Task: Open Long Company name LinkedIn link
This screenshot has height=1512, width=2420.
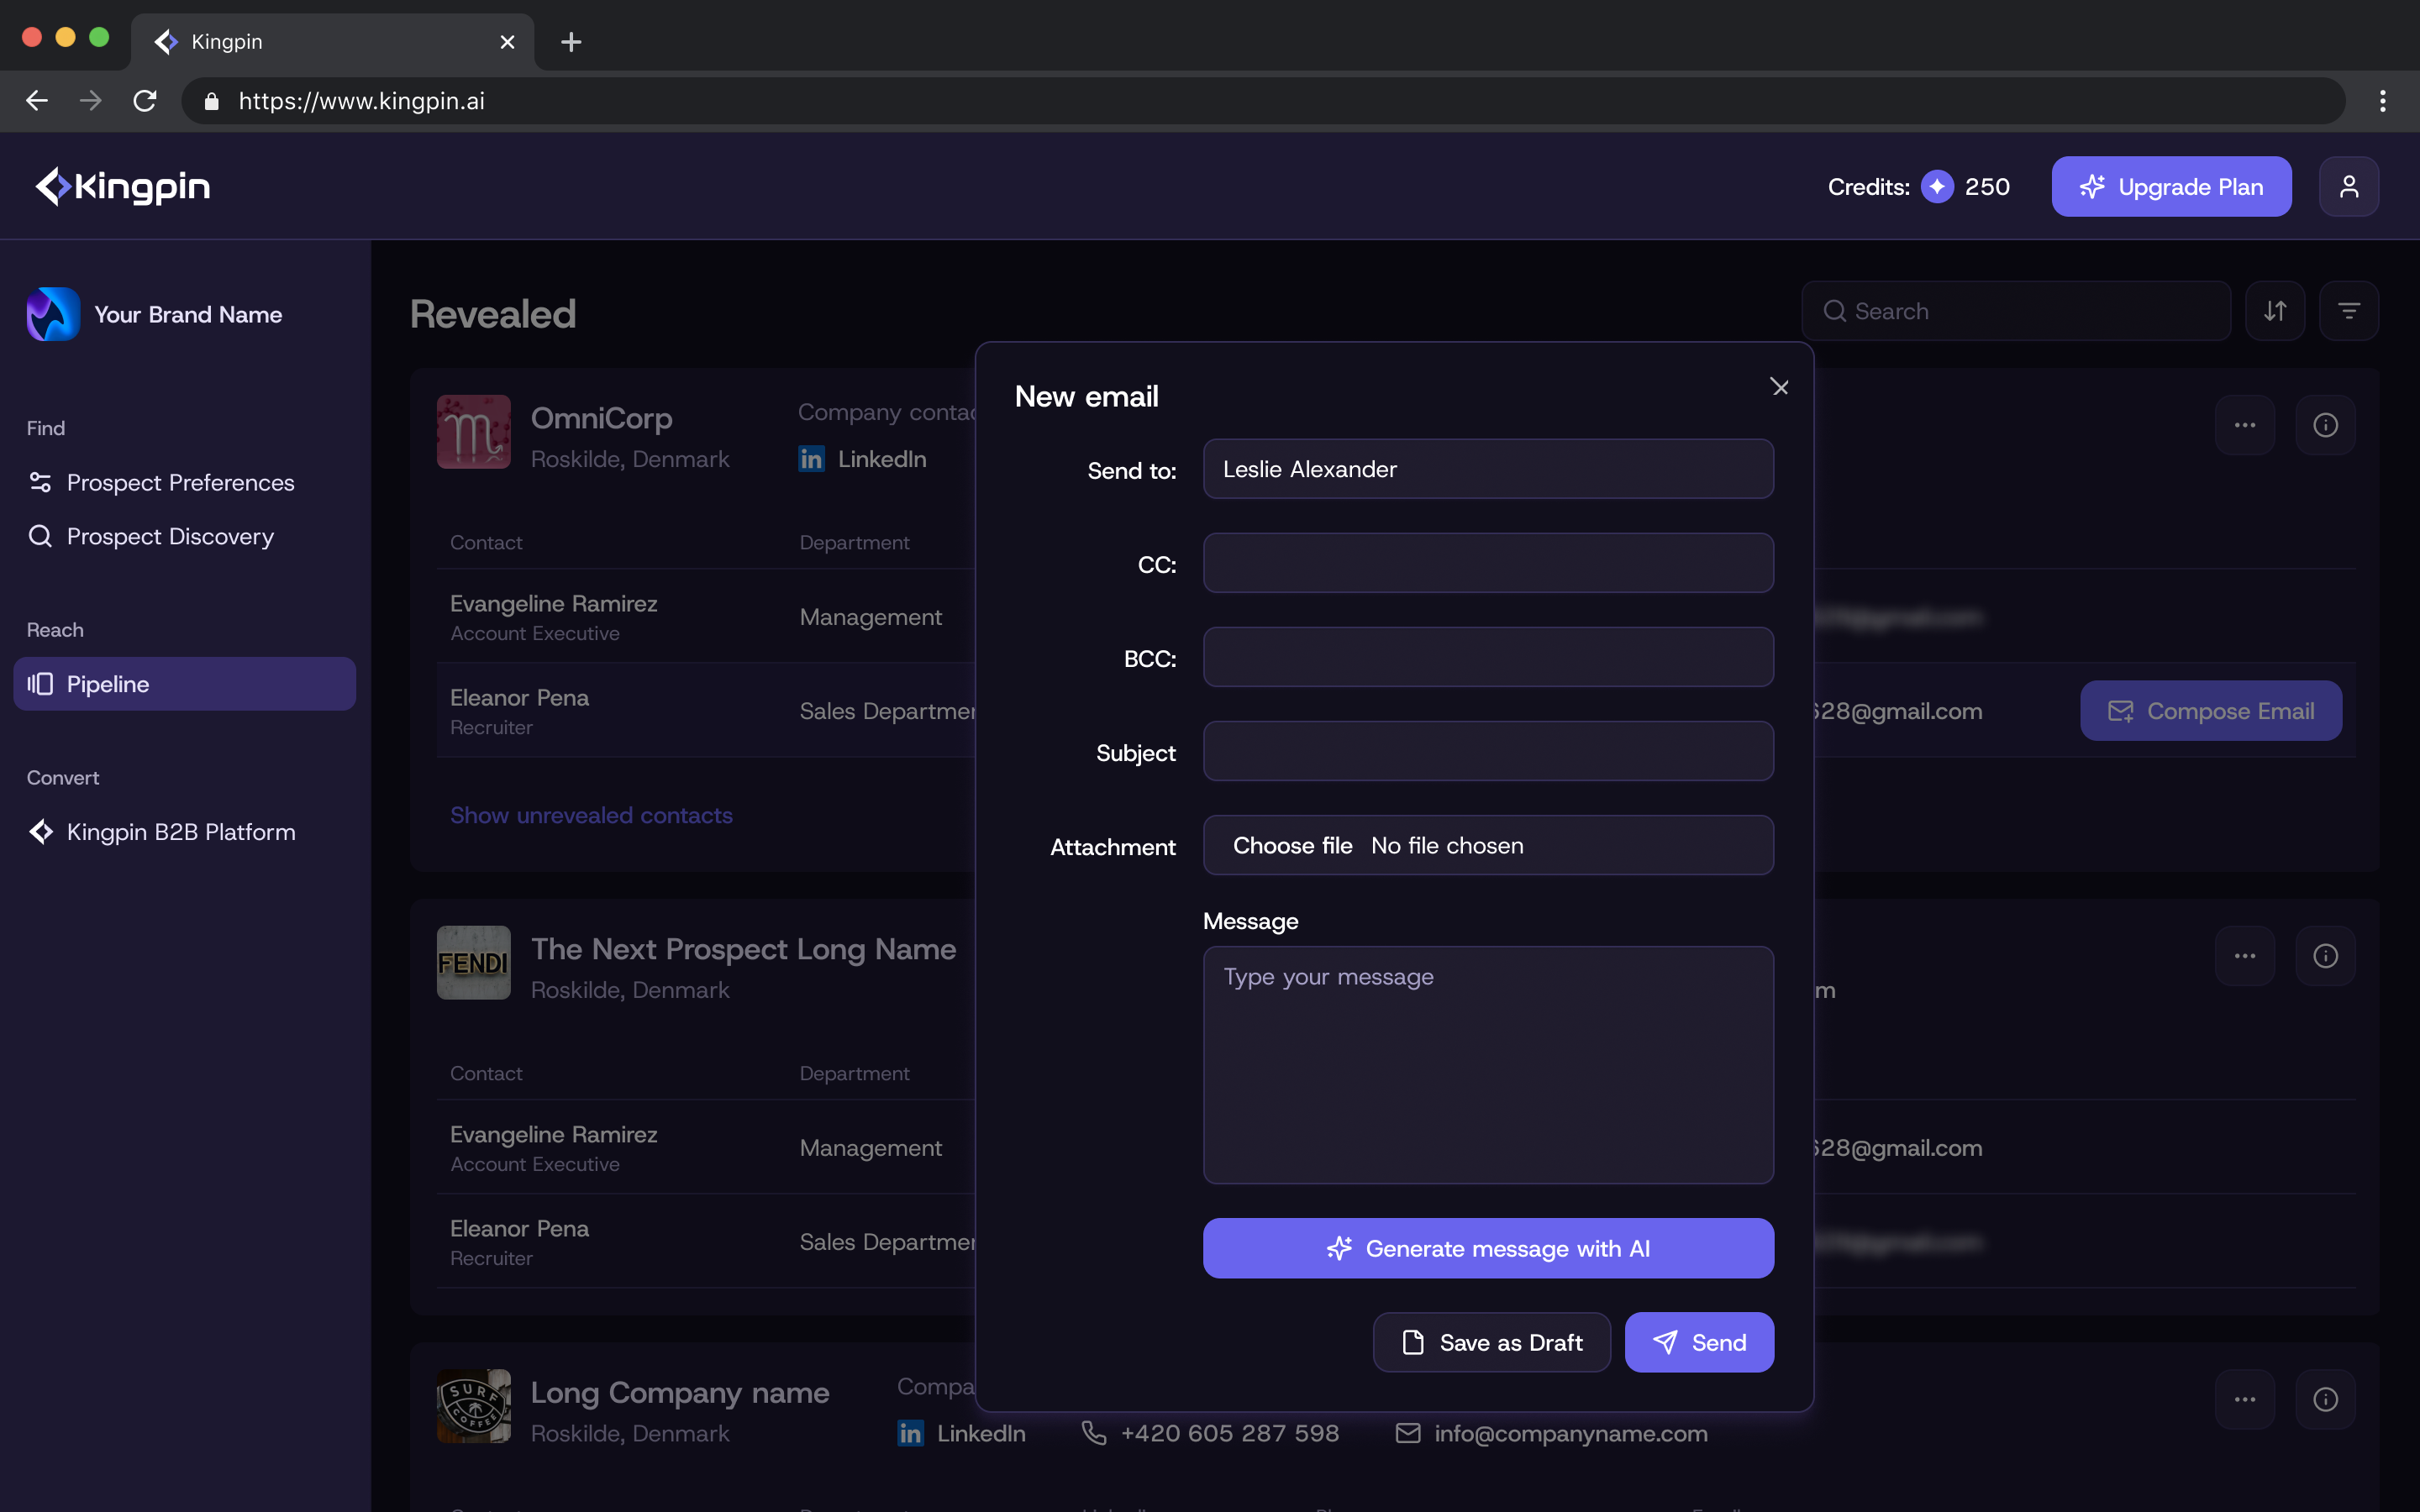Action: tap(961, 1433)
